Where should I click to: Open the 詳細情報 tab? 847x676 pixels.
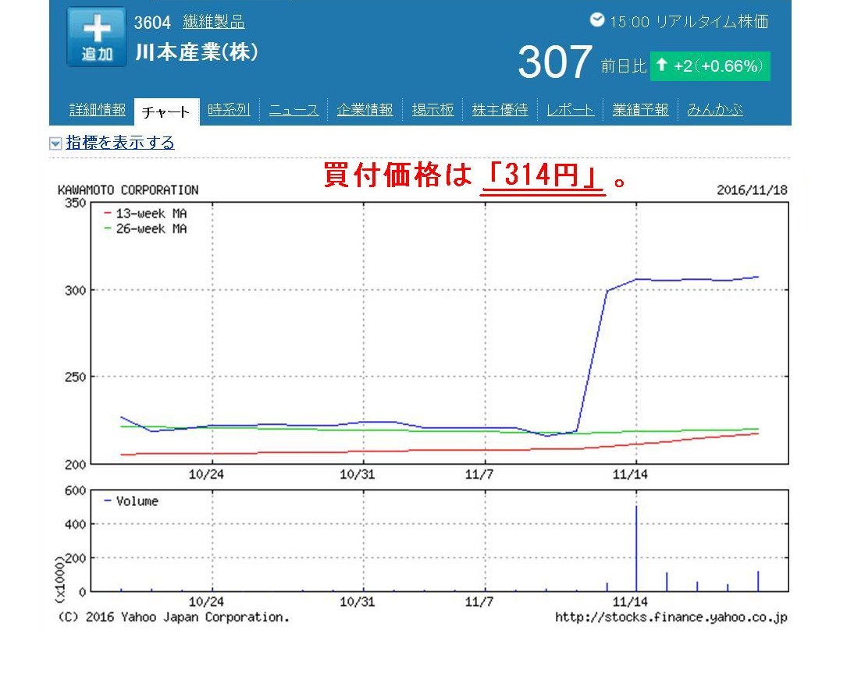pyautogui.click(x=98, y=110)
